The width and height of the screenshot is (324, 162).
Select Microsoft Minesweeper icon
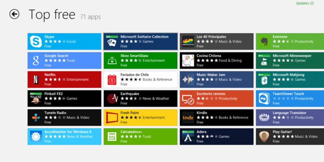(x=264, y=60)
